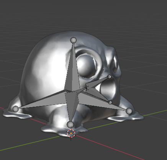
Task: Select the bone pointing down toward the 3D cursor
Action: coord(72,106)
